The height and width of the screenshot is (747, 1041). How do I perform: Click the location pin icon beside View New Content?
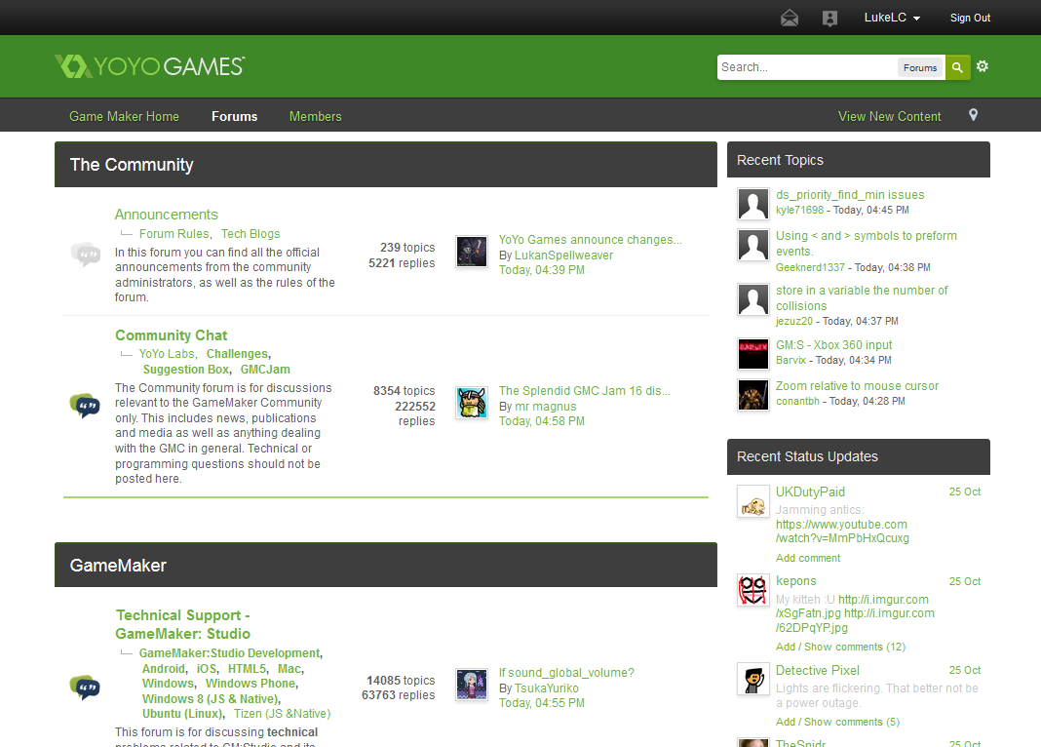click(x=973, y=114)
